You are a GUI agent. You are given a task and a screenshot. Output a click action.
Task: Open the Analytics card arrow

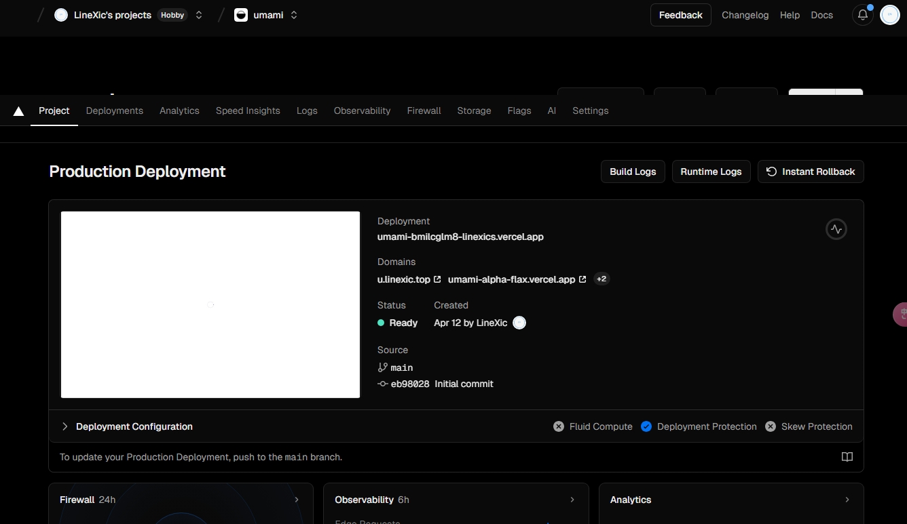tap(847, 500)
